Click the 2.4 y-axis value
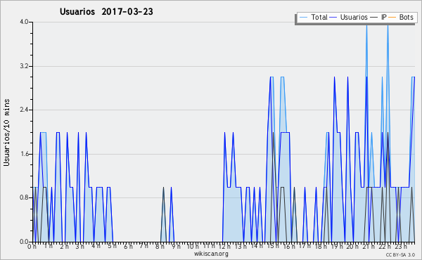This screenshot has height=260, width=422. coord(24,110)
